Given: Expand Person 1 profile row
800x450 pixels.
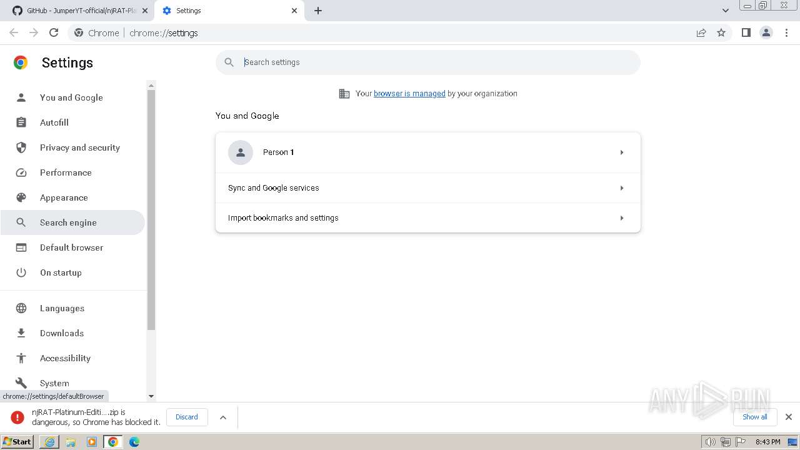Looking at the screenshot, I should 428,152.
